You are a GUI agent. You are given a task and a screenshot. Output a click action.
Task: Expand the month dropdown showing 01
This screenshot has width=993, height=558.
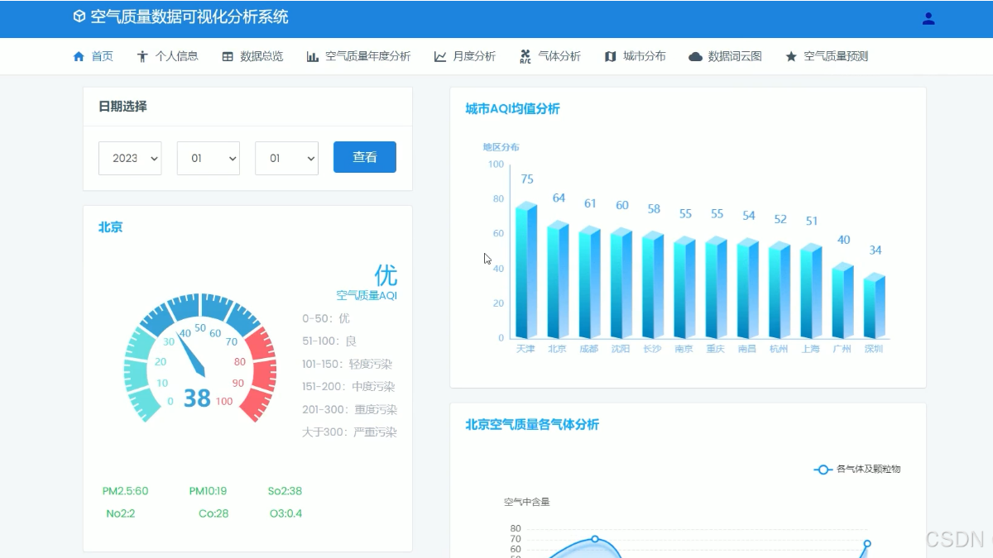click(x=208, y=158)
